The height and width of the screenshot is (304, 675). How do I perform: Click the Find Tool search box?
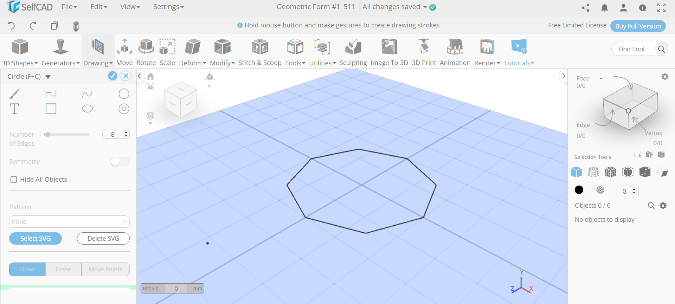640,49
